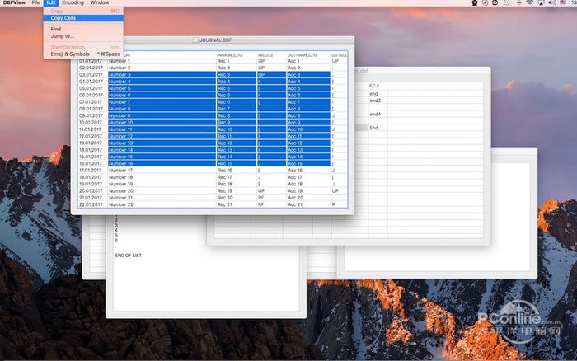Image resolution: width=577 pixels, height=361 pixels.
Task: Click the highlighted cell 'Number 10'
Action: tap(162, 123)
